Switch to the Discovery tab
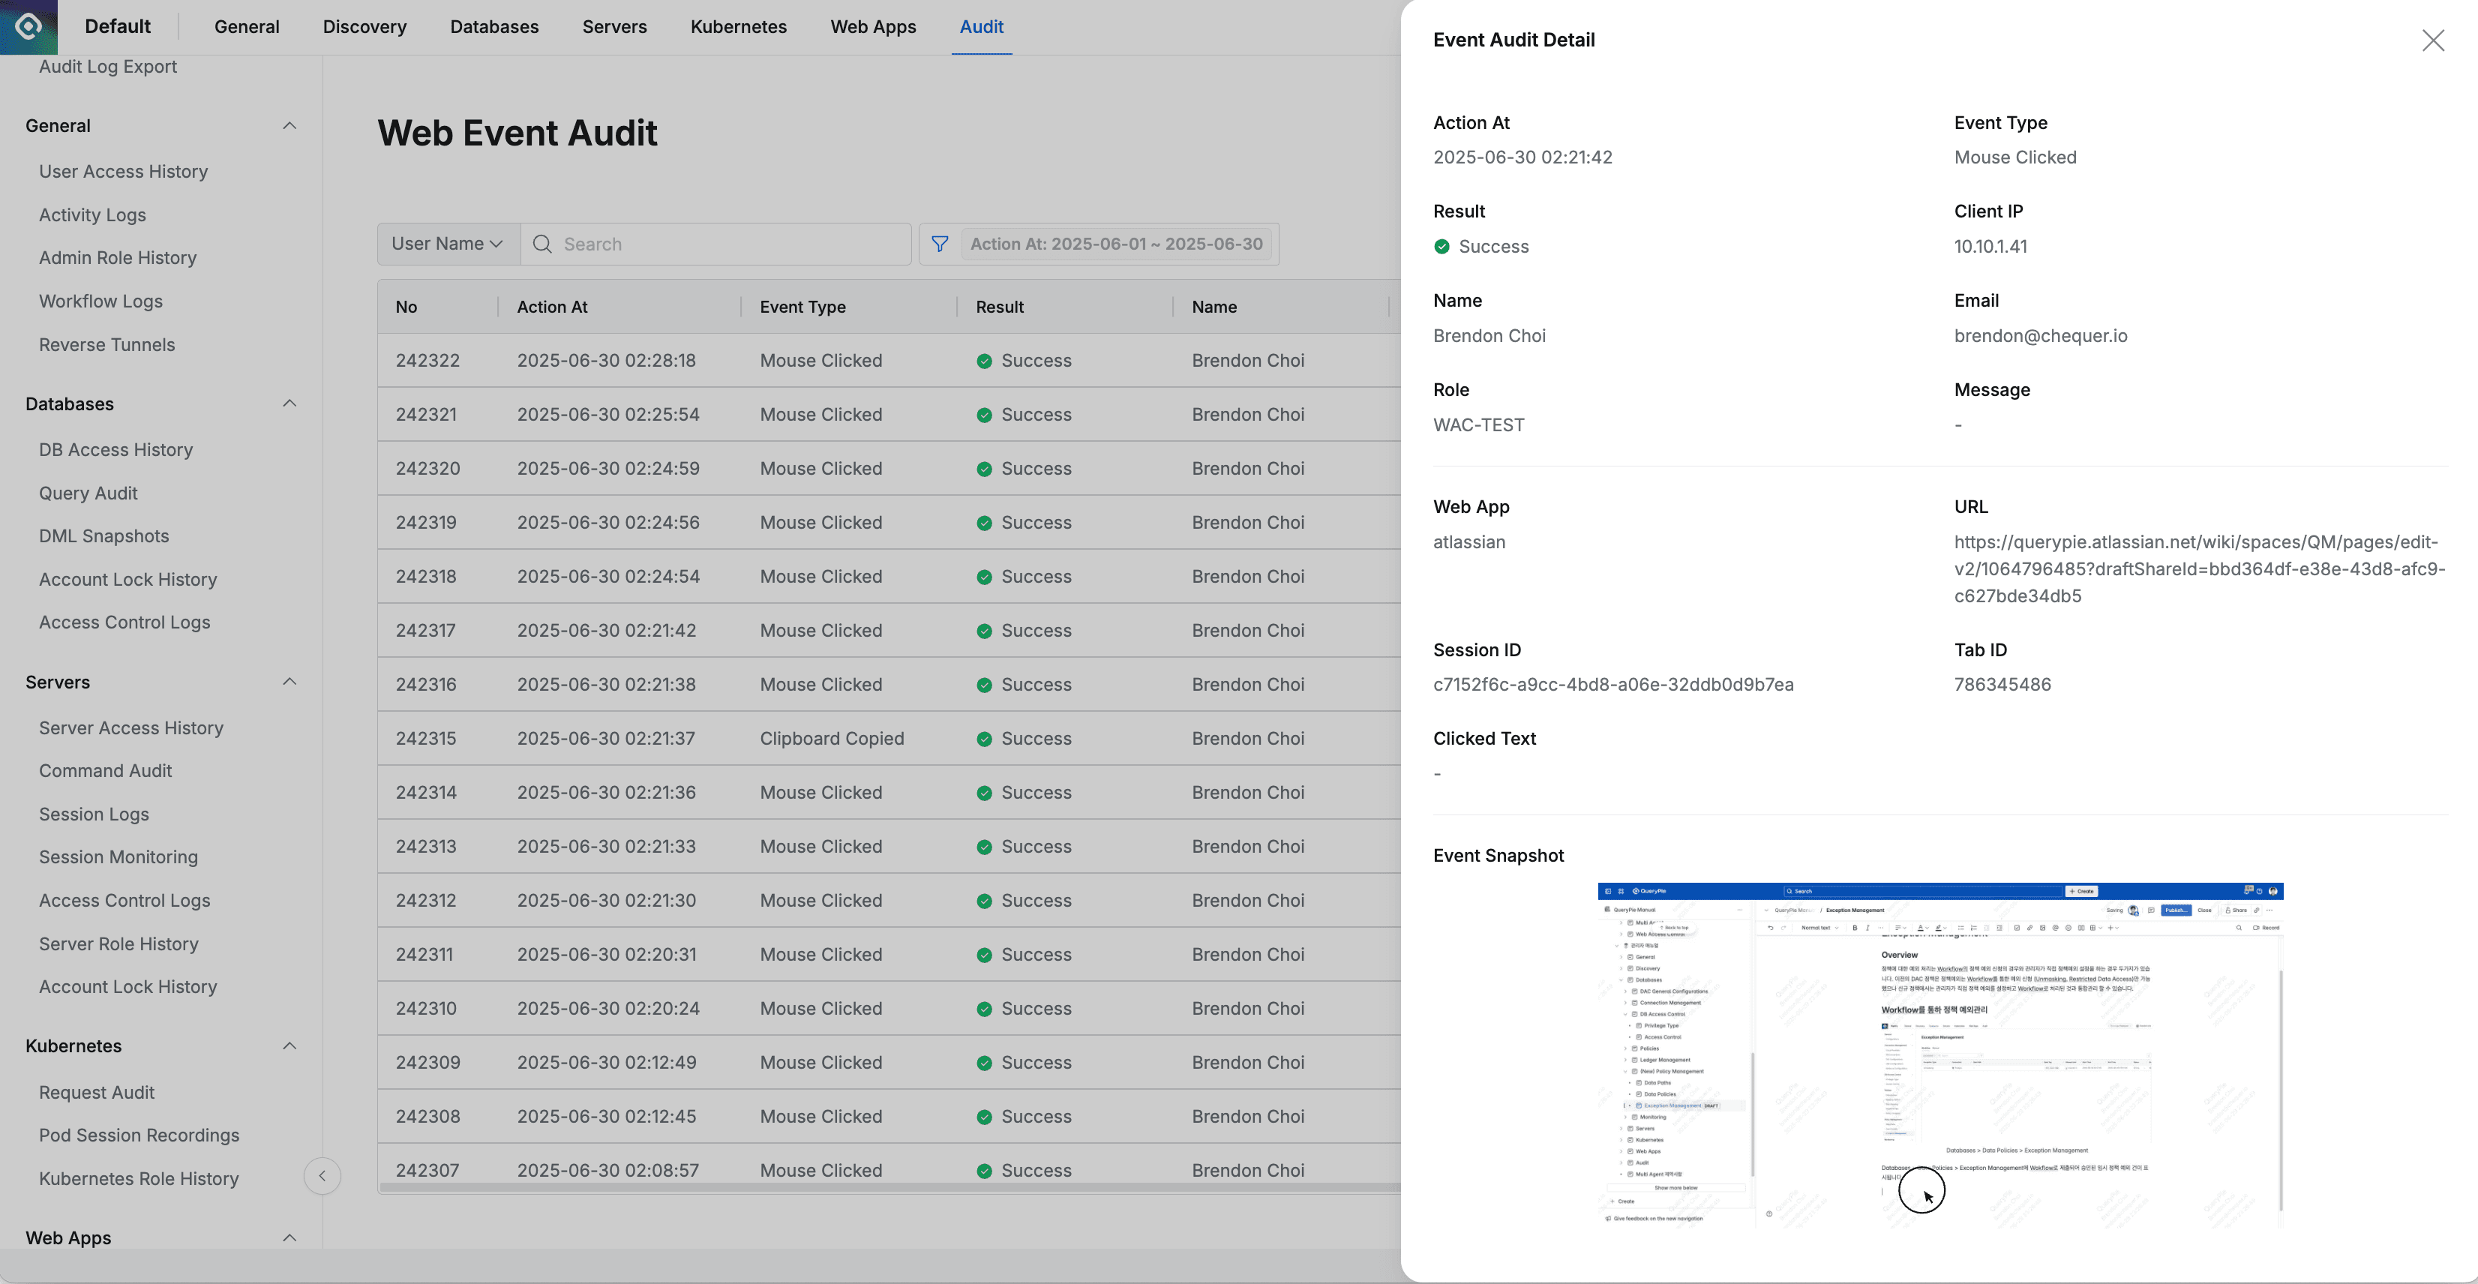The image size is (2478, 1284). (364, 26)
